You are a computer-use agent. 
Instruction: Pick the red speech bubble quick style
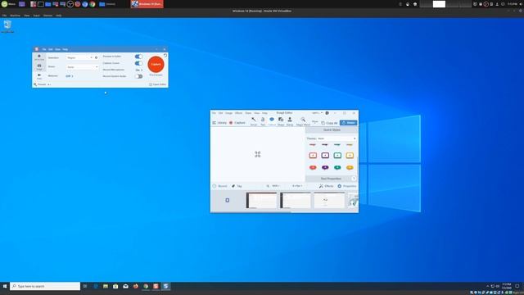pyautogui.click(x=313, y=167)
